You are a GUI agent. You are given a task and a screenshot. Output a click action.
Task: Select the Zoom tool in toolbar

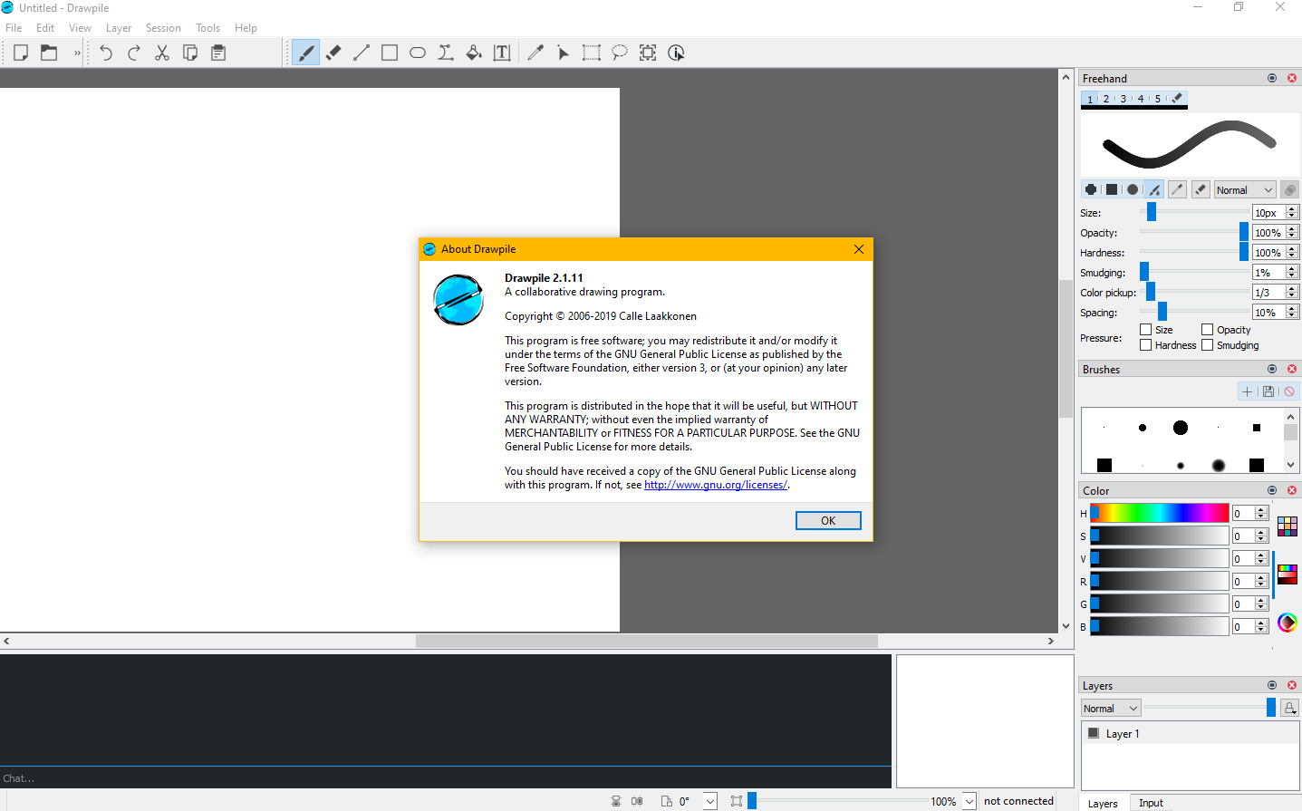coord(648,53)
